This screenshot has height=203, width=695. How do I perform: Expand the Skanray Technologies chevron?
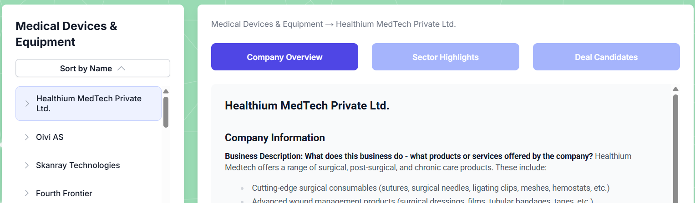(27, 165)
